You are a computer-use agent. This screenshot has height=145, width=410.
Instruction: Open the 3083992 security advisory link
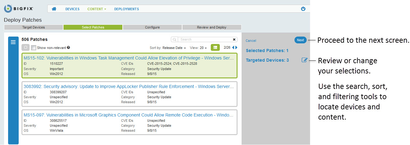[x=129, y=86]
